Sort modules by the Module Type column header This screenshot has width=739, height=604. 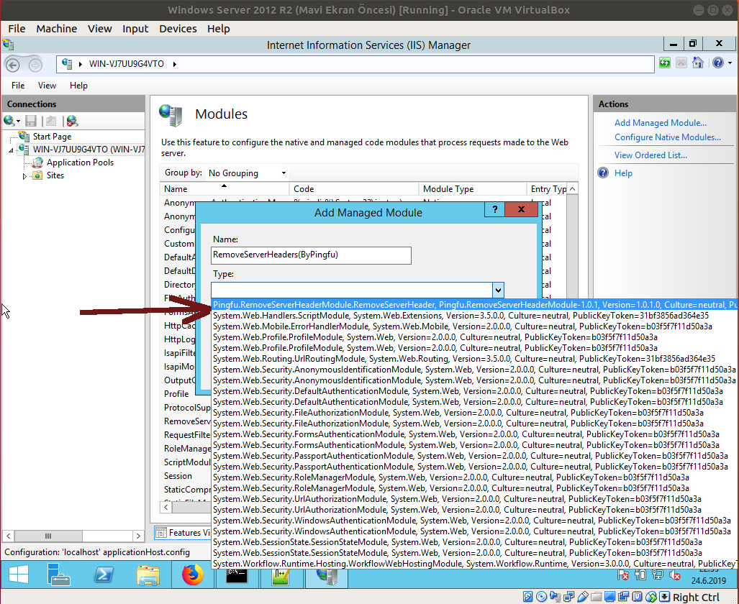pyautogui.click(x=472, y=189)
